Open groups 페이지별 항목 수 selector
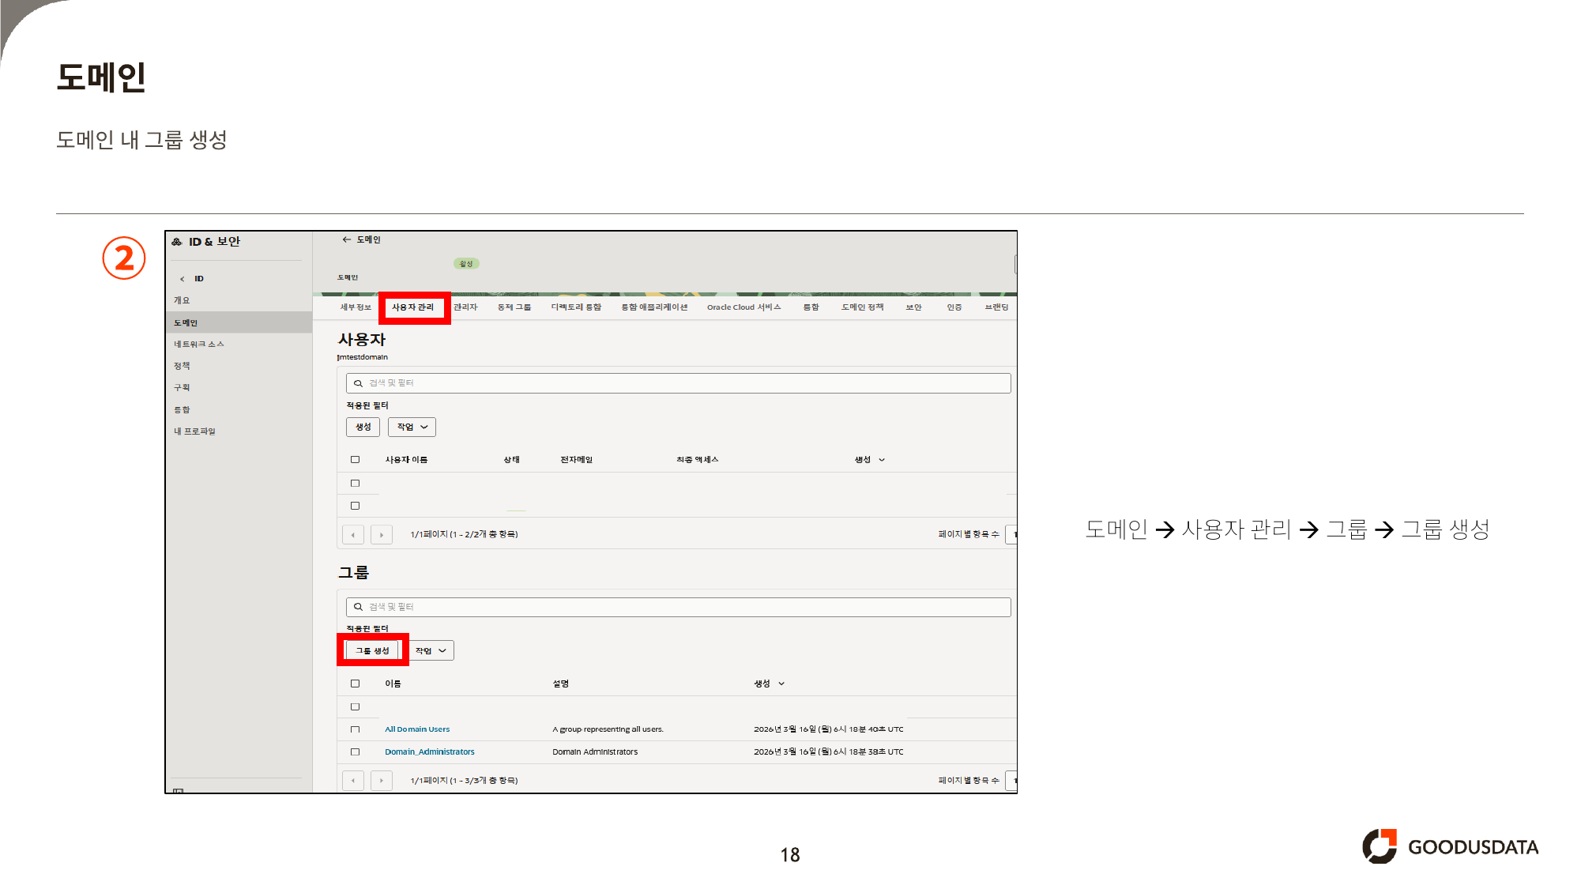Image resolution: width=1581 pixels, height=889 pixels. point(1011,781)
